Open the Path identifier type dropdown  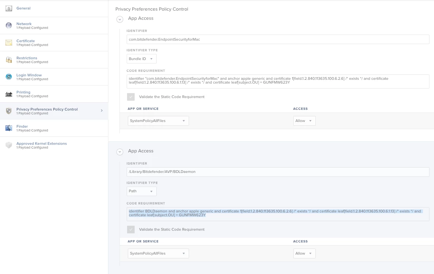point(141,191)
